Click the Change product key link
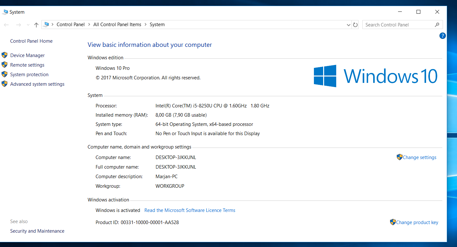This screenshot has height=247, width=457. [417, 222]
